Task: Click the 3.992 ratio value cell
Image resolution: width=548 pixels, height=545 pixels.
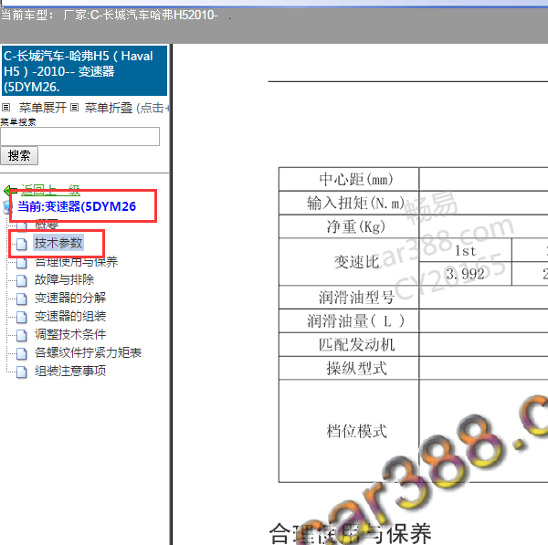Action: [x=466, y=274]
